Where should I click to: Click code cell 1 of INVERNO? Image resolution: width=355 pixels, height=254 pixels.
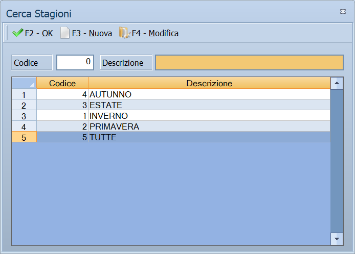point(62,116)
